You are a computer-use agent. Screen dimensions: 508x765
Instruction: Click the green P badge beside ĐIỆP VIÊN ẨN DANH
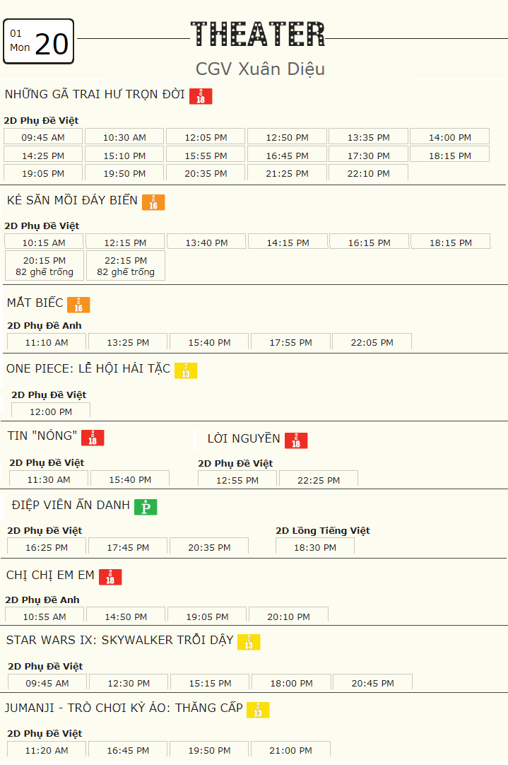click(146, 508)
